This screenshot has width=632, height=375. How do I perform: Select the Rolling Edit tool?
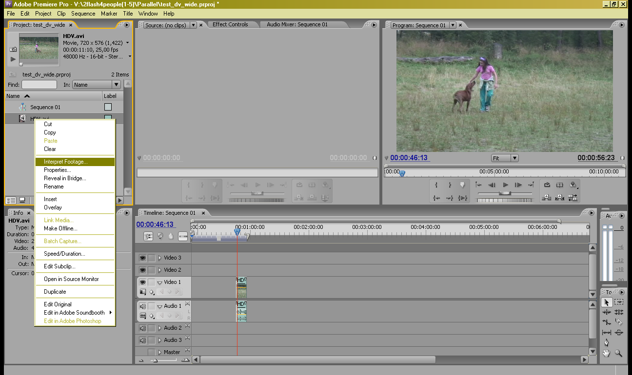point(618,312)
